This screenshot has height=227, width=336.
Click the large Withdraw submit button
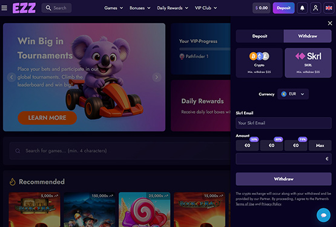pyautogui.click(x=283, y=179)
